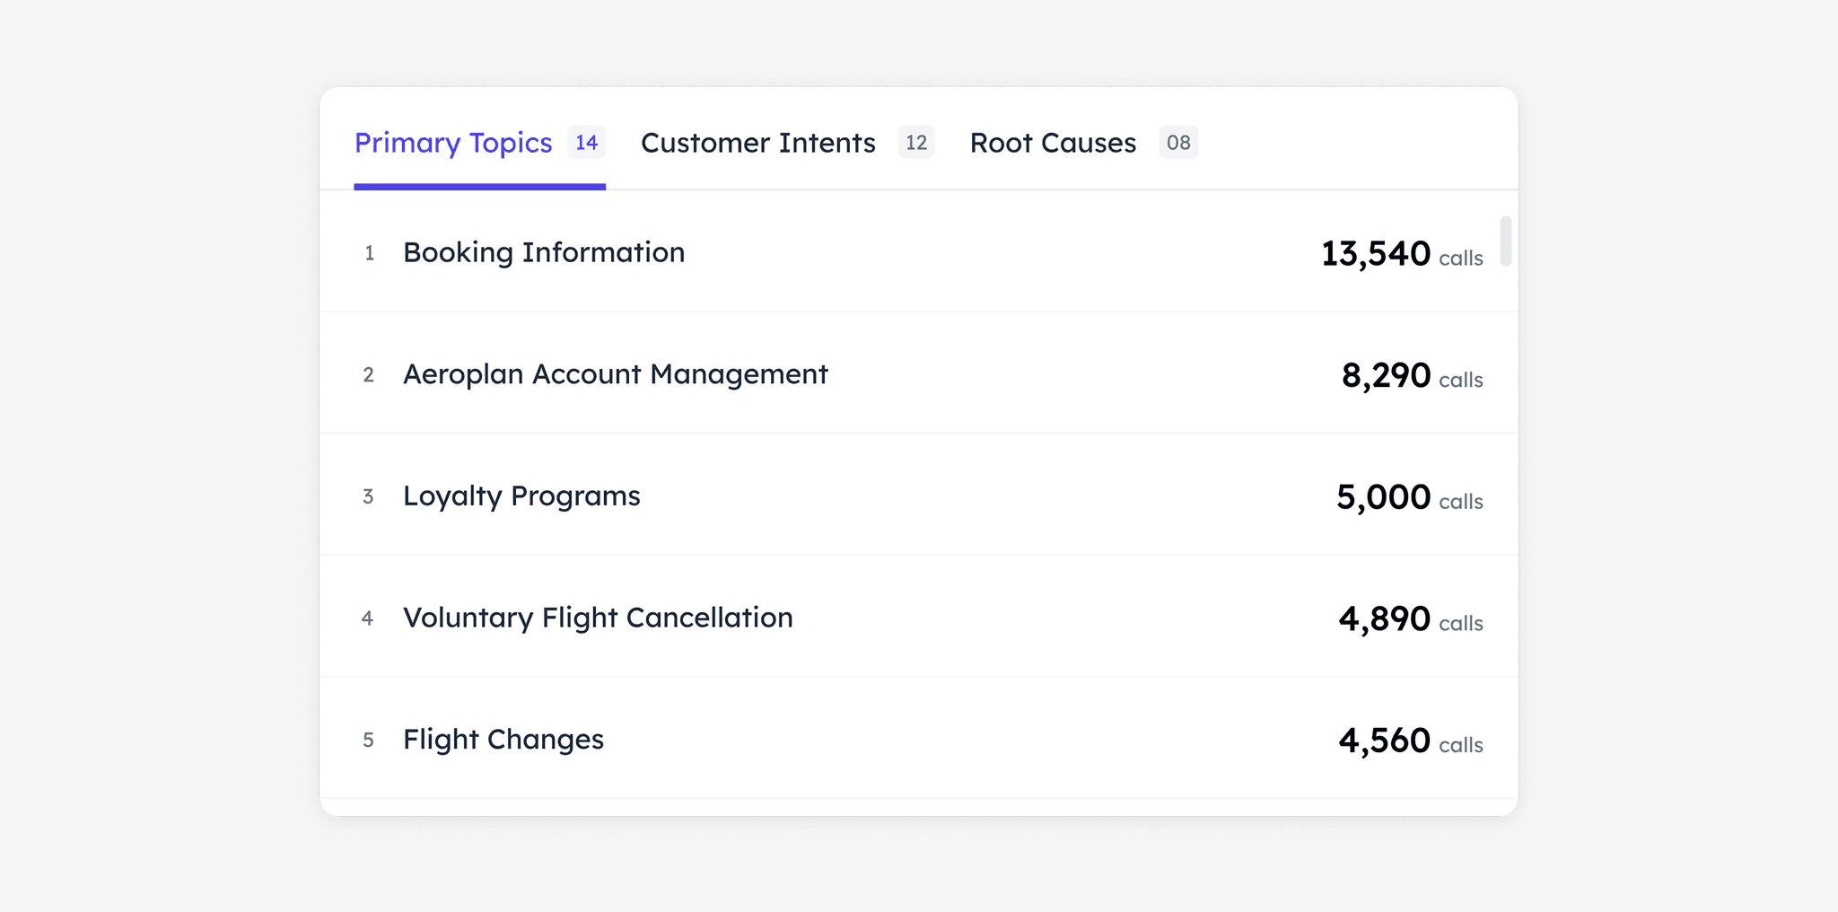Open the Customer Intents tab

pos(757,144)
